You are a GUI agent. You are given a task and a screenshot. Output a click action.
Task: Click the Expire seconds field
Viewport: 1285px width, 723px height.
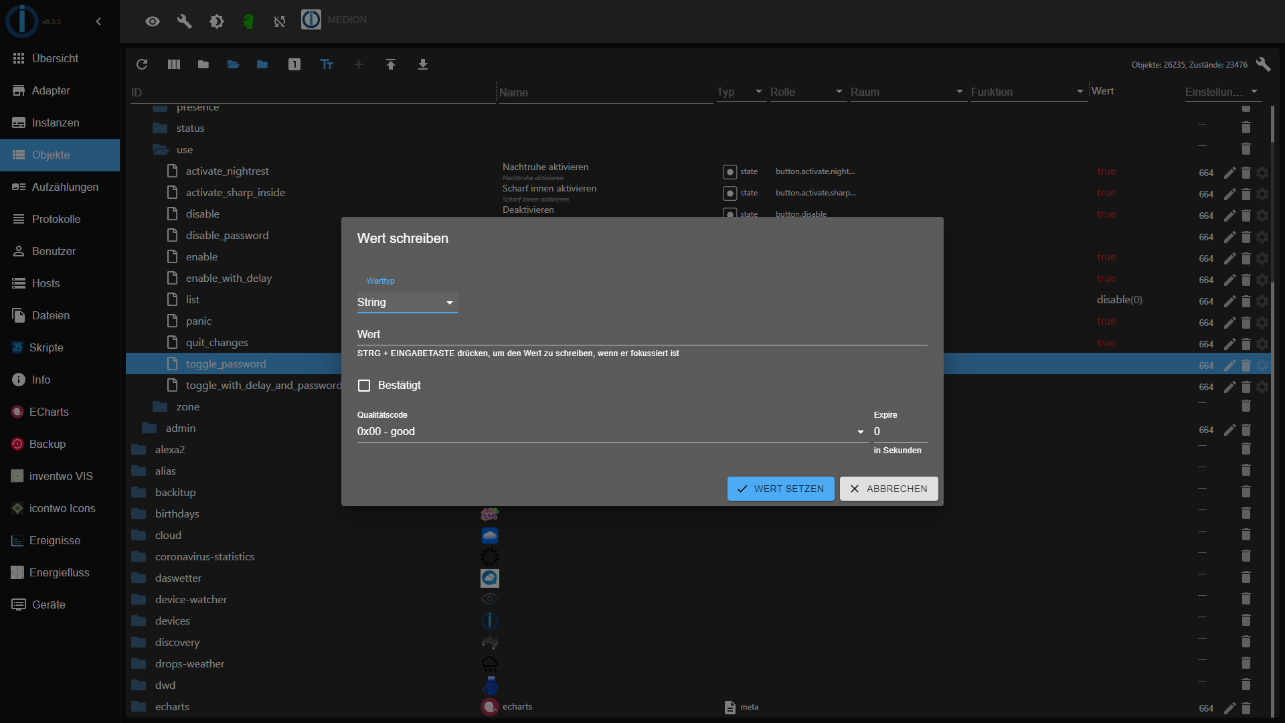click(900, 432)
